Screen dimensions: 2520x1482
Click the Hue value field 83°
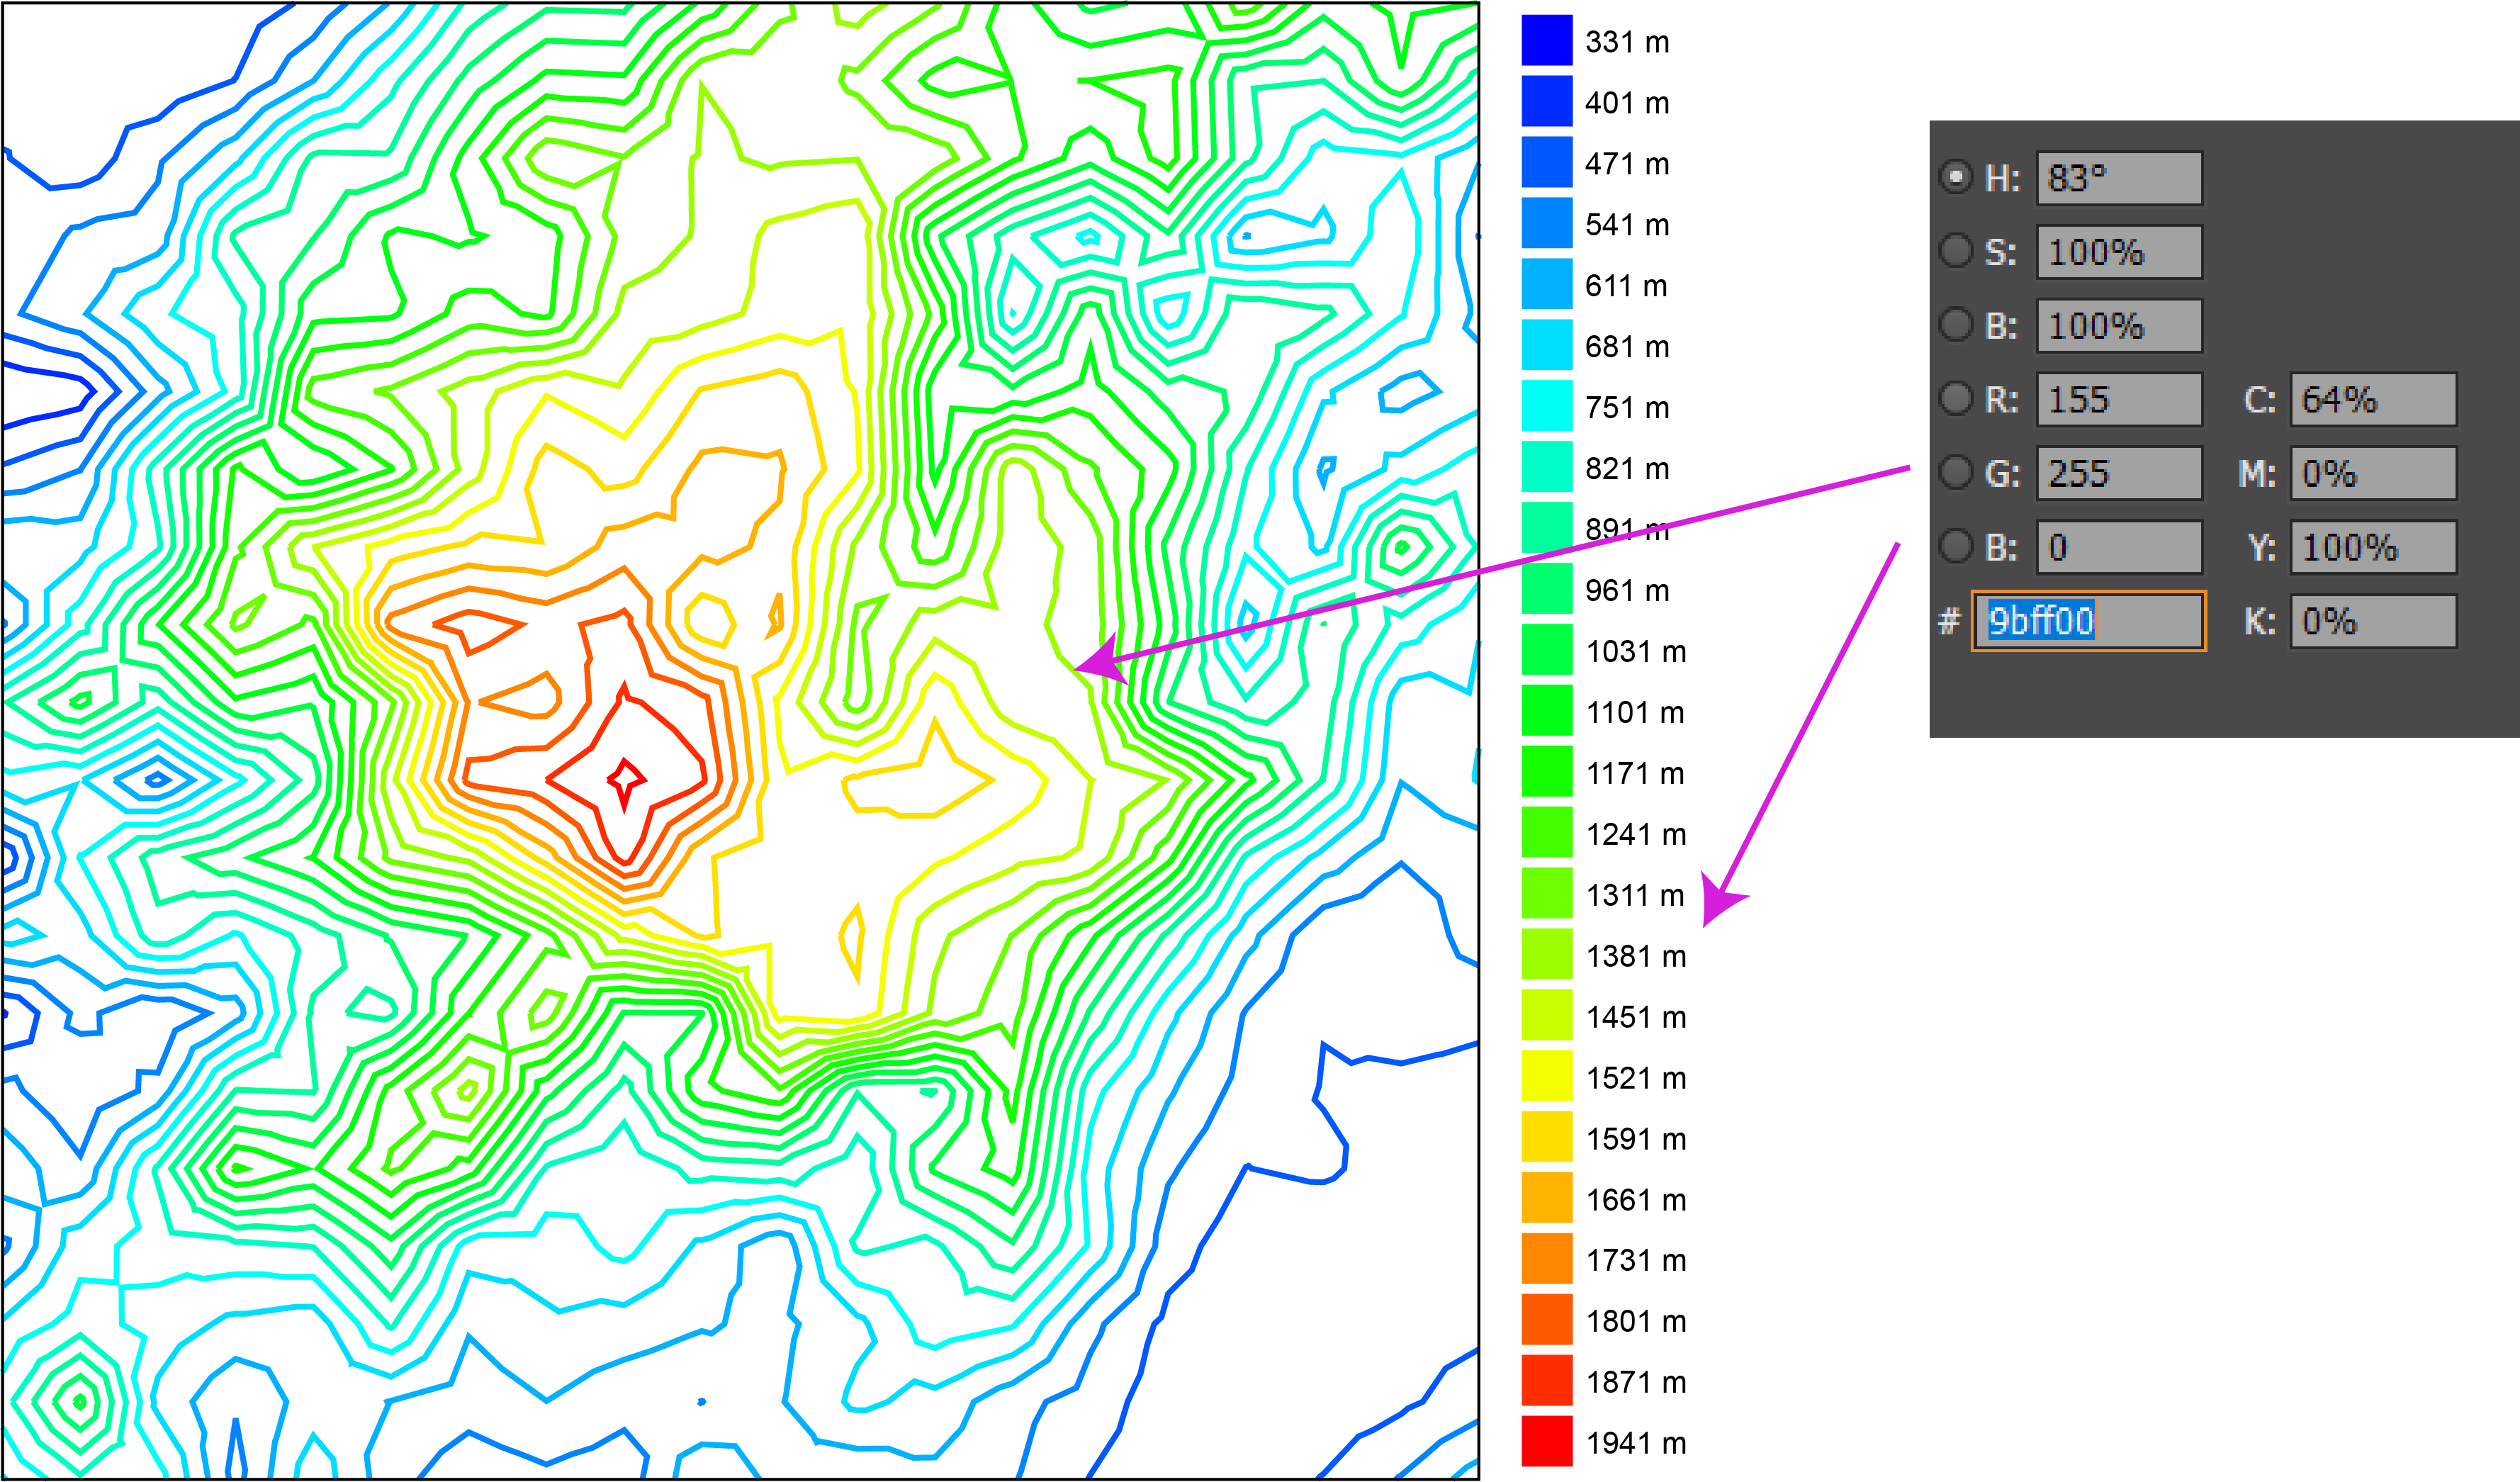click(2119, 178)
